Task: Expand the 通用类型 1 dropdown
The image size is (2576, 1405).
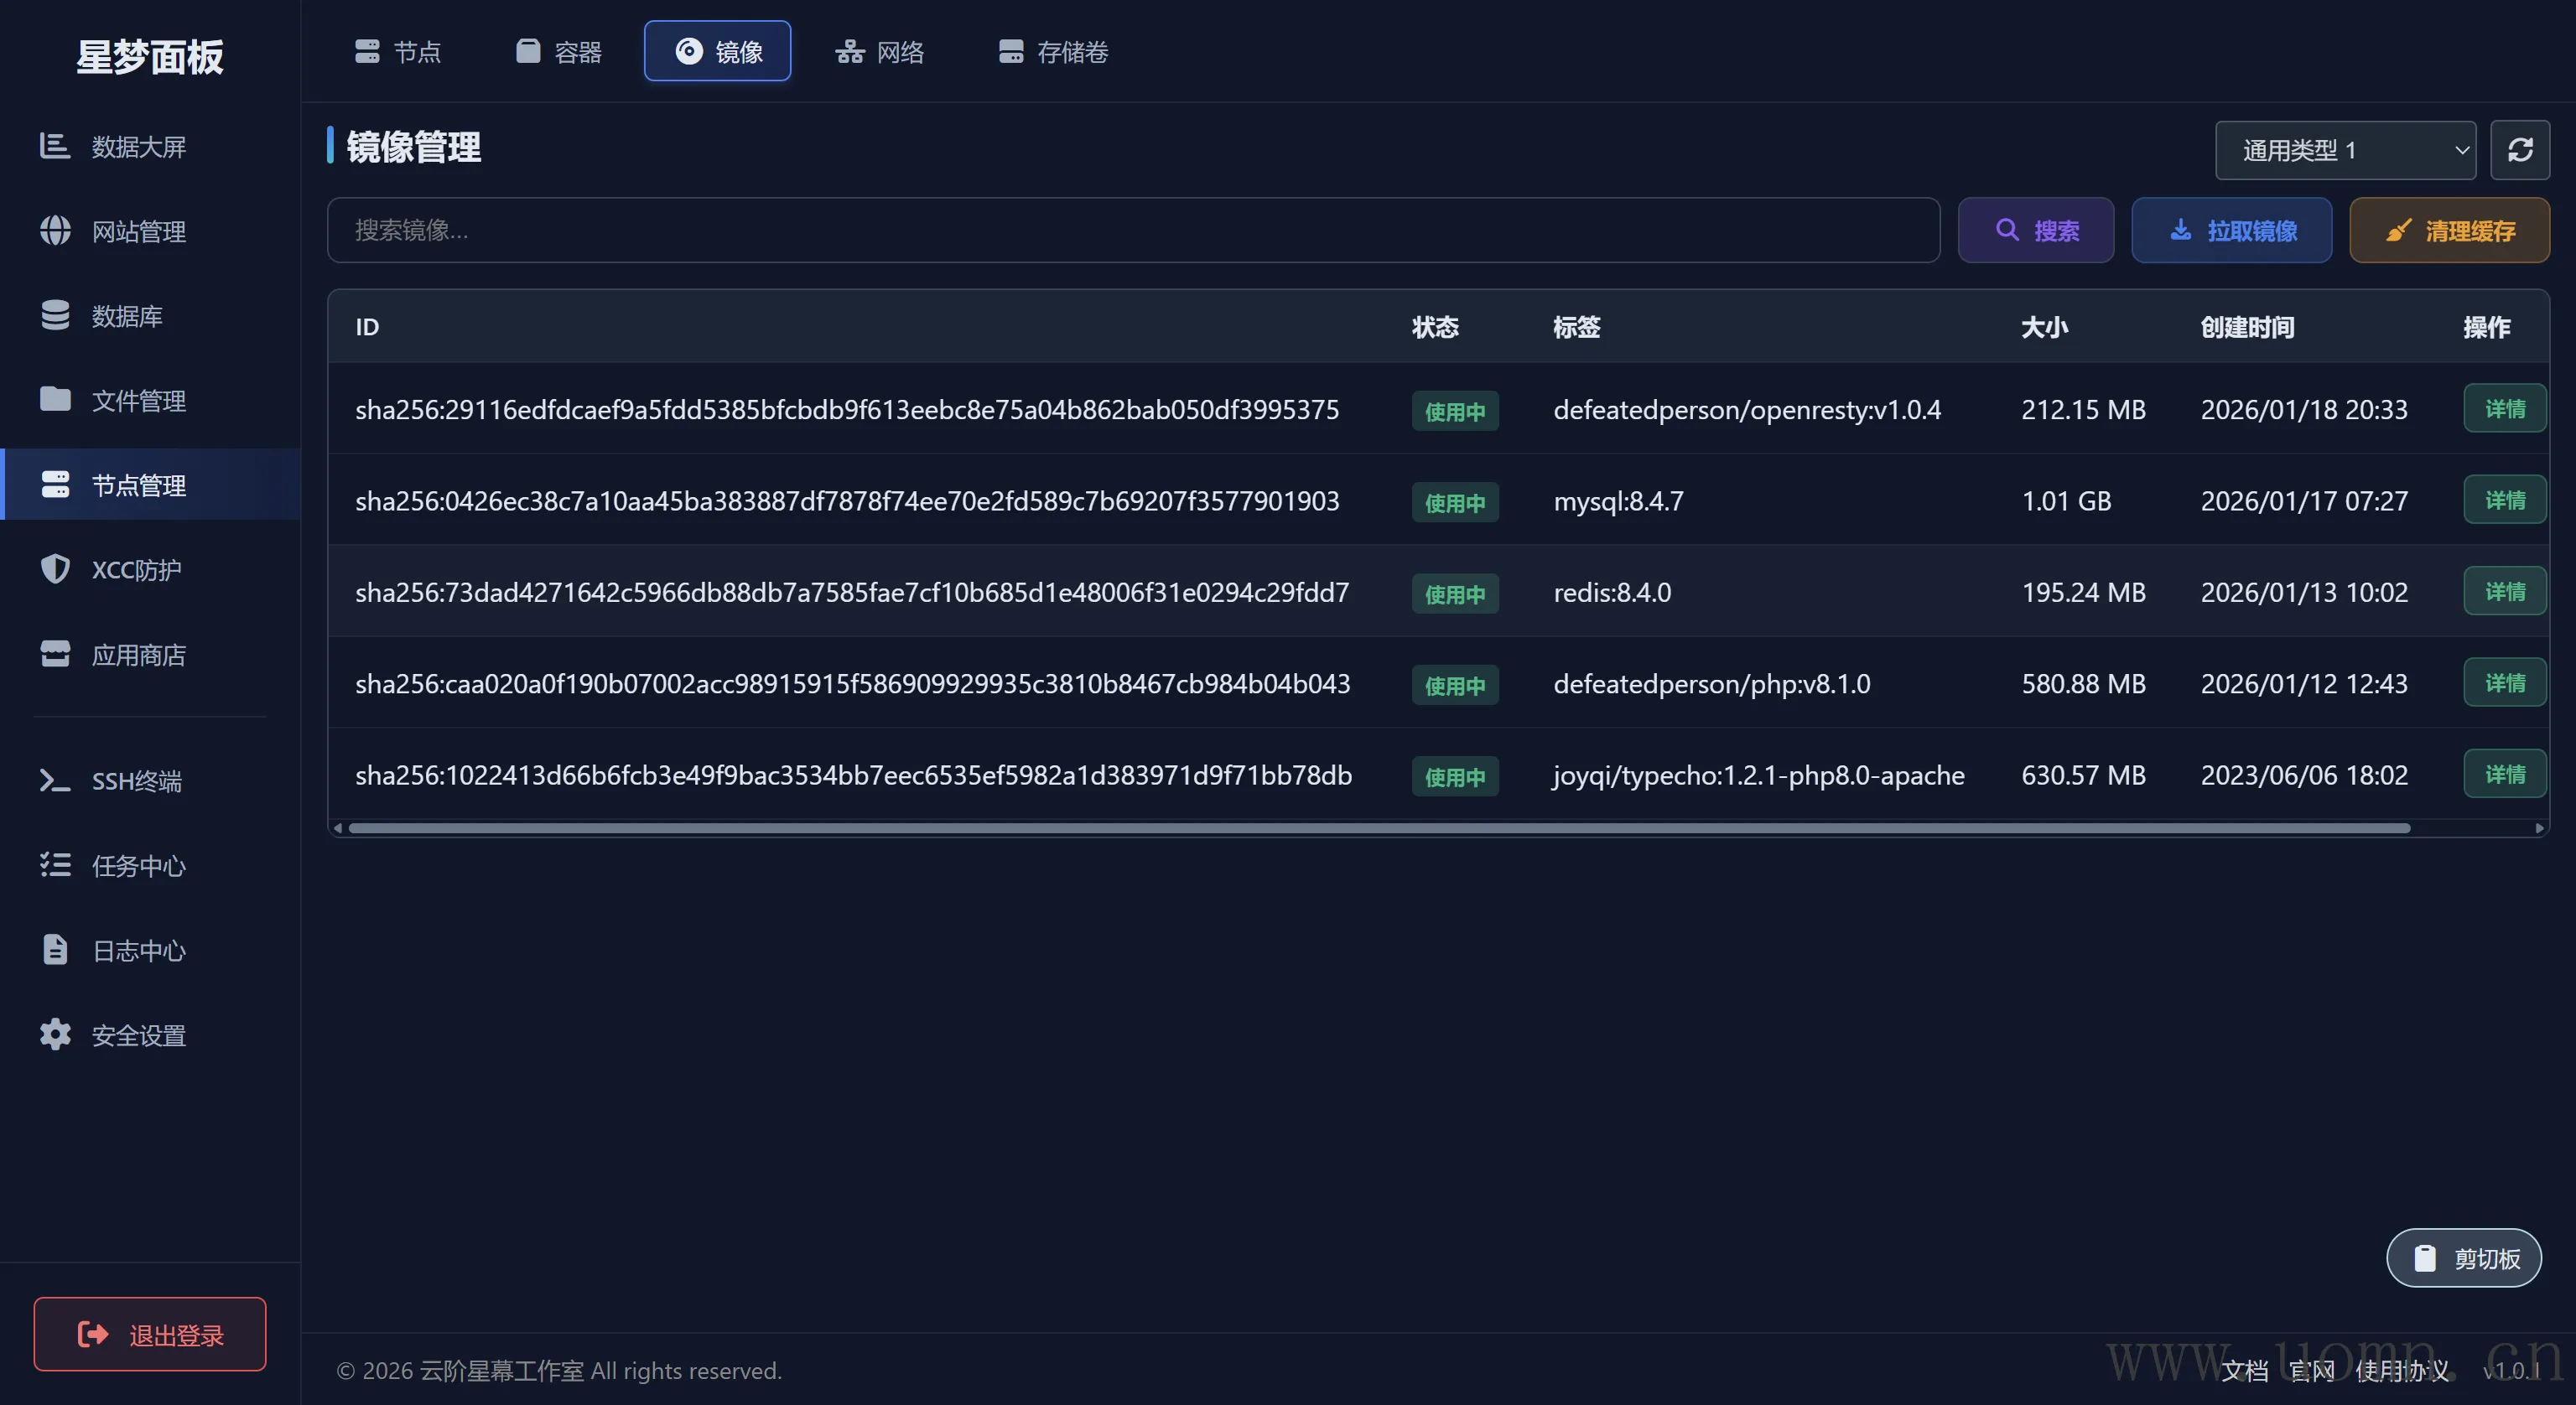Action: (x=2345, y=150)
